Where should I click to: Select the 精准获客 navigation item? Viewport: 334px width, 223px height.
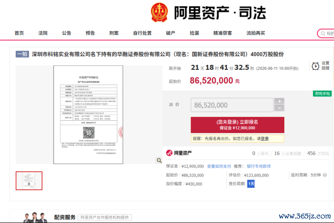(x=223, y=33)
